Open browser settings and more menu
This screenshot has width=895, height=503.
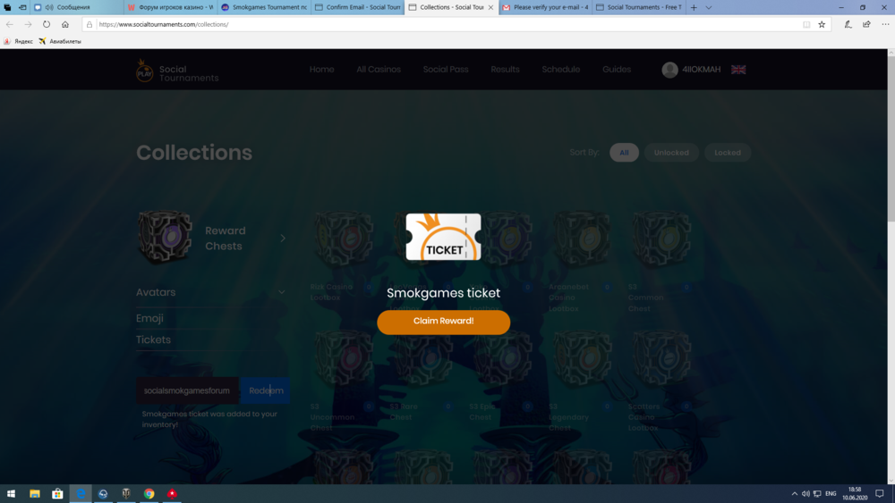[x=885, y=24]
